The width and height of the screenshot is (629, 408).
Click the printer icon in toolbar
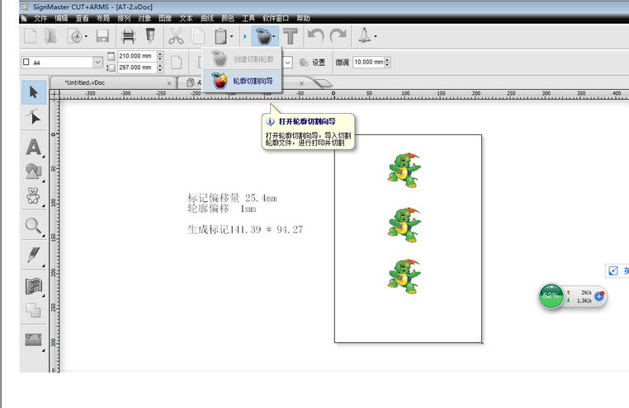coord(129,36)
